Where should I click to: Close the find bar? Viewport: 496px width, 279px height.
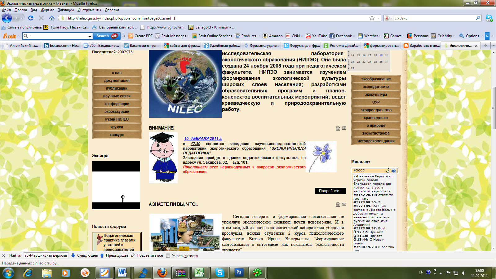click(4, 256)
